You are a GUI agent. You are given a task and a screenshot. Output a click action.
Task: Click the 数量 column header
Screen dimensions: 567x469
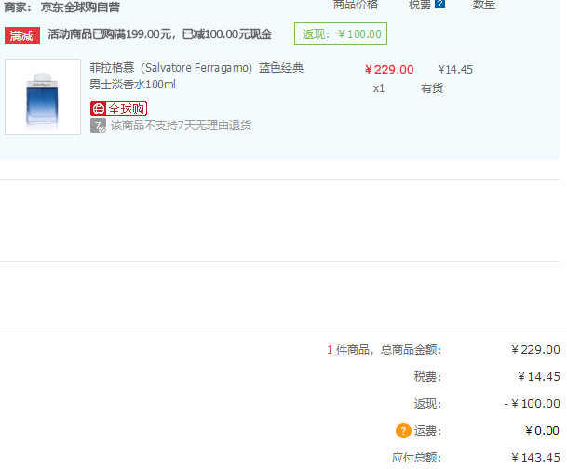tap(484, 5)
